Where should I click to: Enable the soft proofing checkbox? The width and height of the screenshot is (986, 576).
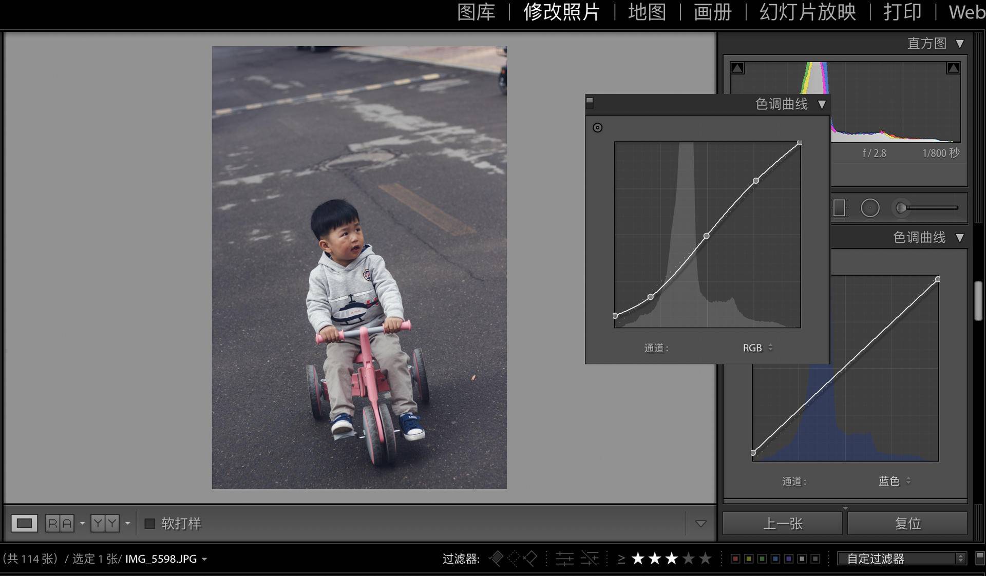(150, 524)
